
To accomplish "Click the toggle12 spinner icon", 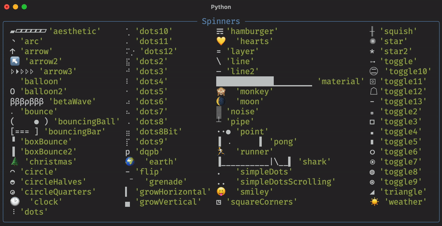I will (x=374, y=91).
